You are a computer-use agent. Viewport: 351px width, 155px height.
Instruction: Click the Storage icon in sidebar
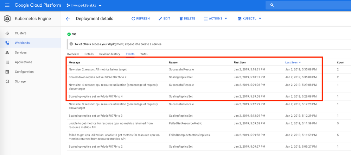(x=7, y=81)
